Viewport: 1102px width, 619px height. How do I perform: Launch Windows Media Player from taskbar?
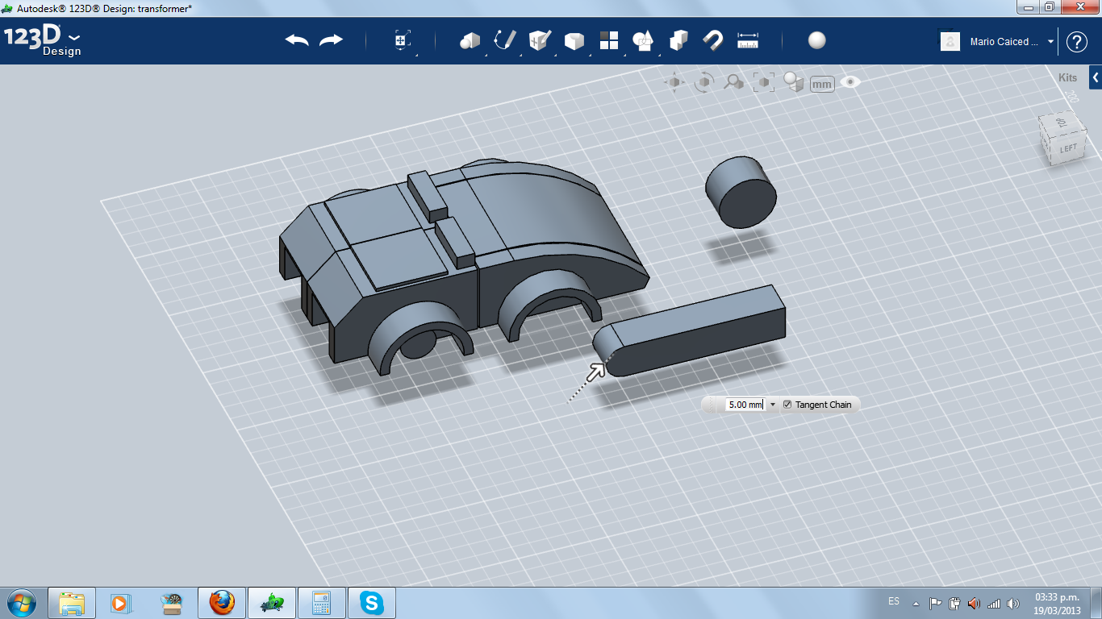point(122,603)
